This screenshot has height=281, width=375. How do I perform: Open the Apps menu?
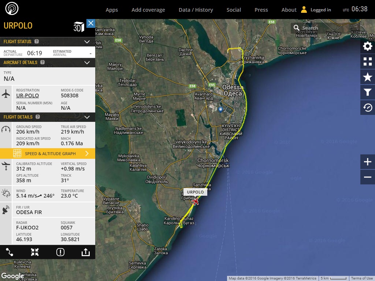pos(112,10)
